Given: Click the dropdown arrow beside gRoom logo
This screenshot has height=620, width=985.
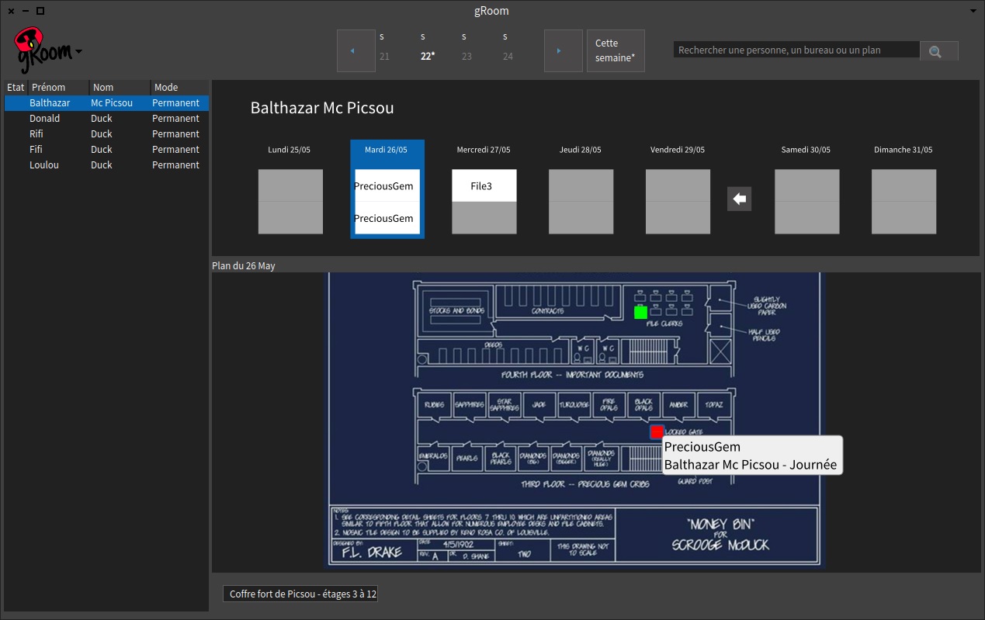Looking at the screenshot, I should click(x=78, y=52).
